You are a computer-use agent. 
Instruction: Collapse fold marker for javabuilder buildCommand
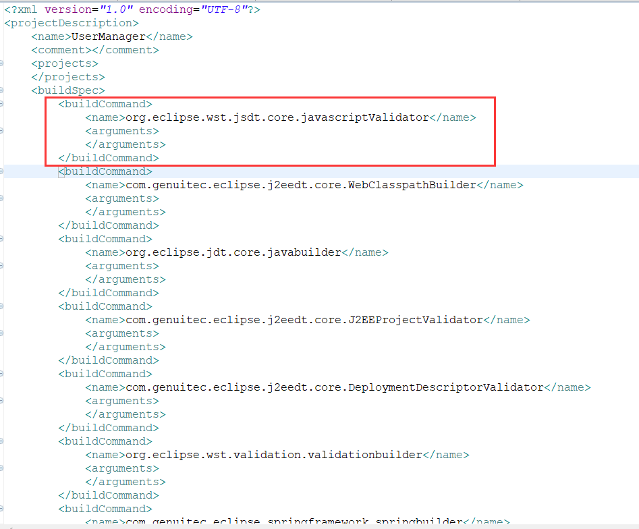pos(1,238)
